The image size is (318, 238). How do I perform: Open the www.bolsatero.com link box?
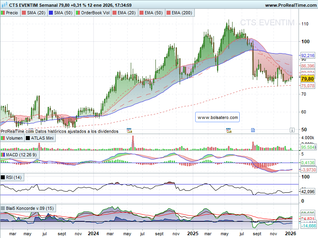[x=217, y=117]
